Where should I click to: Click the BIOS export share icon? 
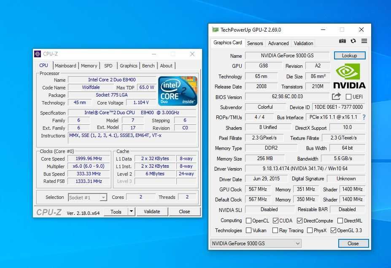(337, 96)
